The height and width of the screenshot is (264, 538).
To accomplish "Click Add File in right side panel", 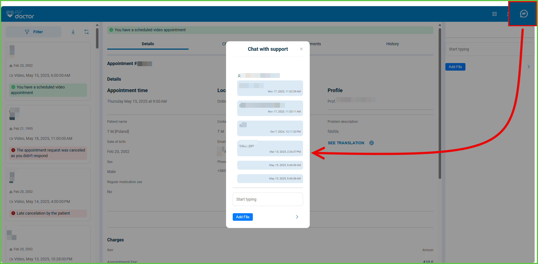I will [455, 67].
